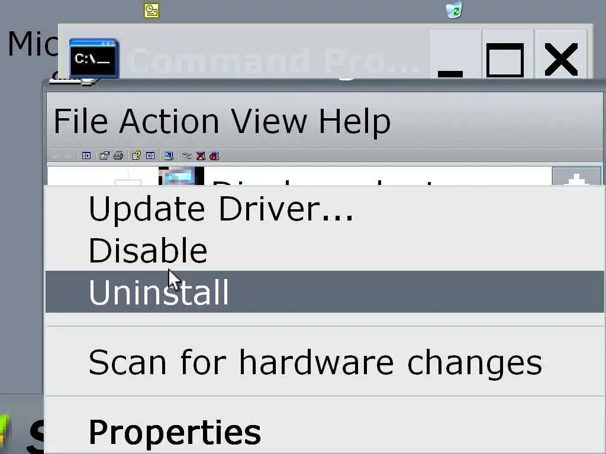Image resolution: width=606 pixels, height=454 pixels.
Task: Click the Show/Hide Action Pane toolbar icon
Action: [x=150, y=155]
